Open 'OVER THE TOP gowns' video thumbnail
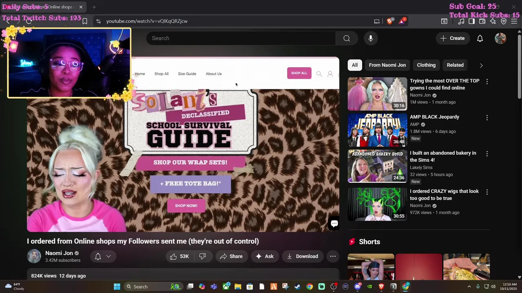Viewport: 522px width, 293px height. [377, 94]
